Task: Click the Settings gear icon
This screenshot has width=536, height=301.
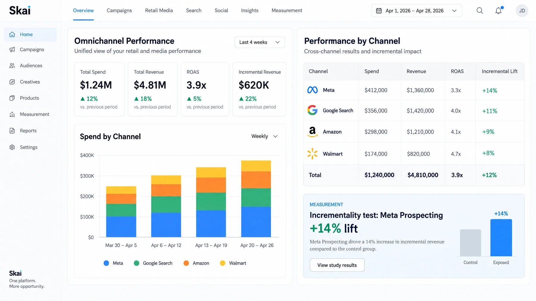Action: [x=12, y=147]
